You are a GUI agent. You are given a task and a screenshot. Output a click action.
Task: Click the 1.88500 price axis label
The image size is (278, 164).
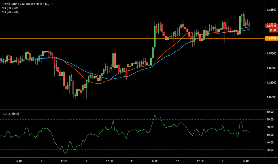pos(271,10)
